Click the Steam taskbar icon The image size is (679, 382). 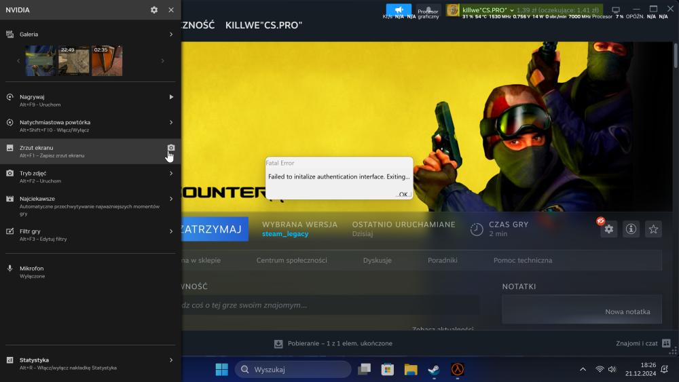click(434, 370)
